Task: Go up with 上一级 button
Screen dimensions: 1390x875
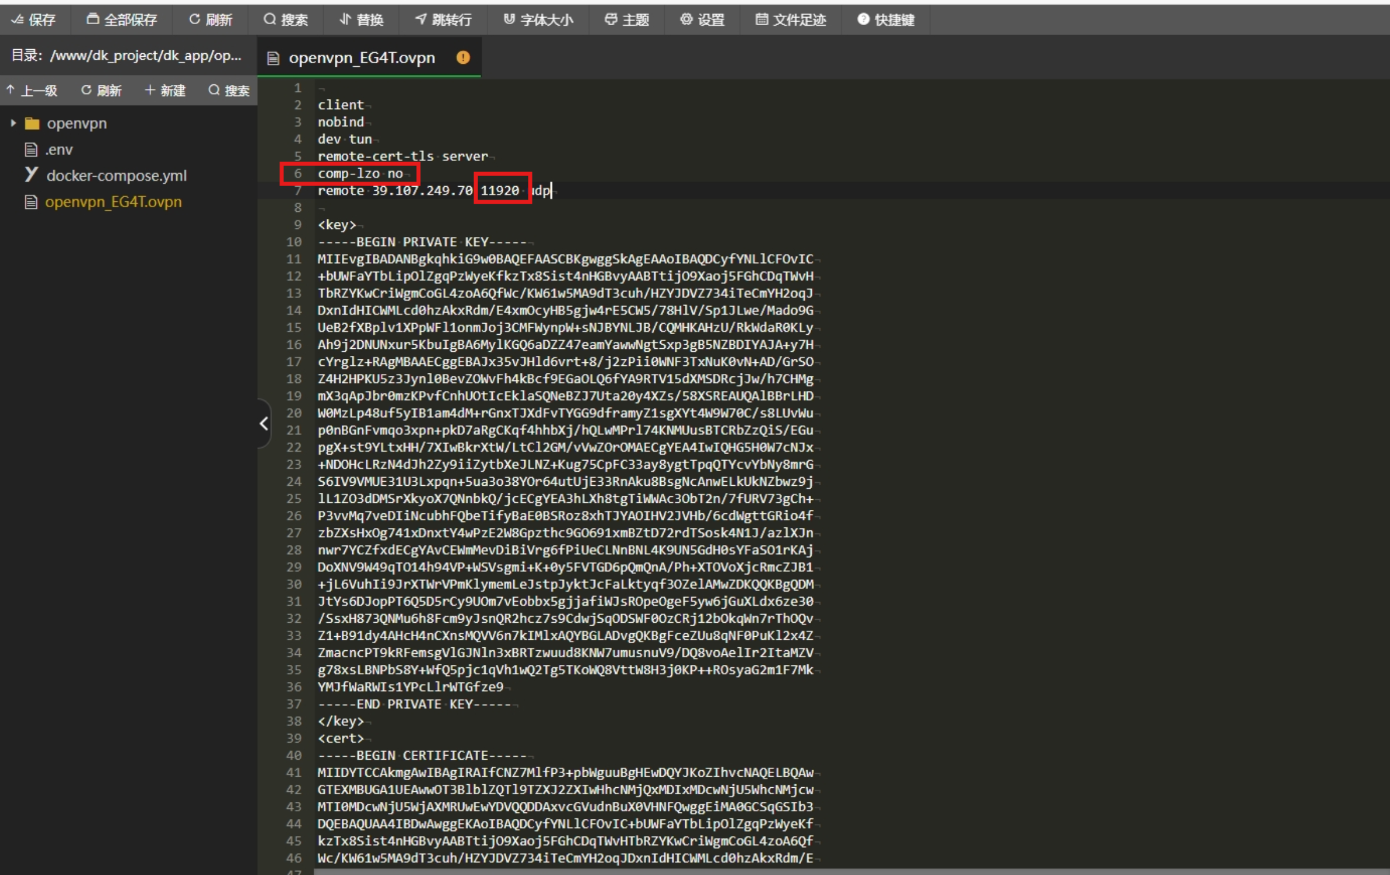Action: click(32, 91)
